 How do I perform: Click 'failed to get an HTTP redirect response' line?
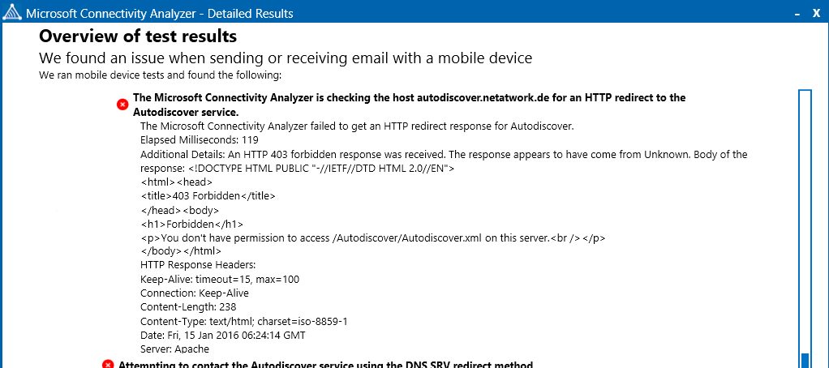click(357, 126)
